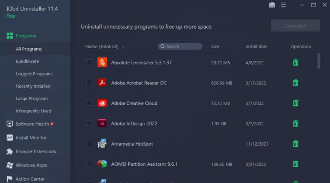Open the hamburger options menu
Screen dimensions: 330x183
coord(283,5)
